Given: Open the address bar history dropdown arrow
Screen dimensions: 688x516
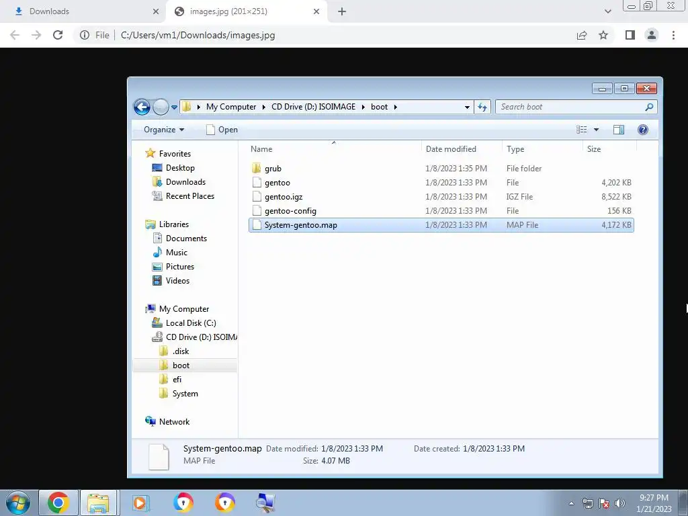Looking at the screenshot, I should point(467,107).
